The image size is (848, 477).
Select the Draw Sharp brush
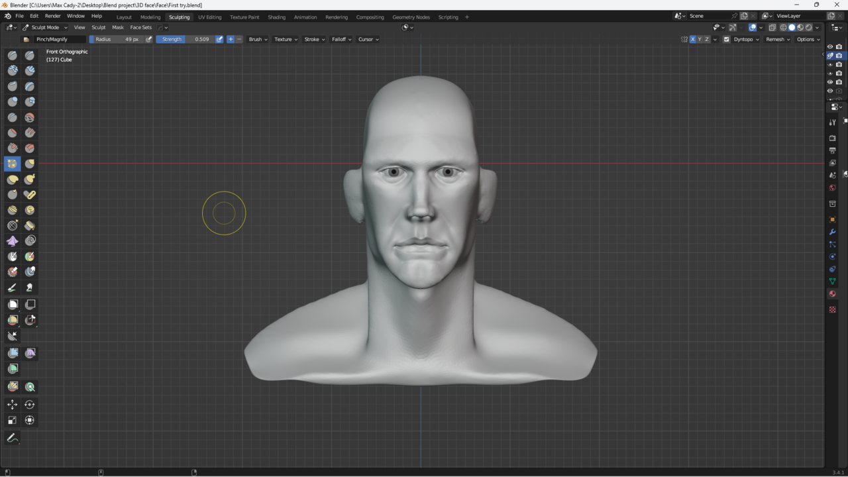30,56
